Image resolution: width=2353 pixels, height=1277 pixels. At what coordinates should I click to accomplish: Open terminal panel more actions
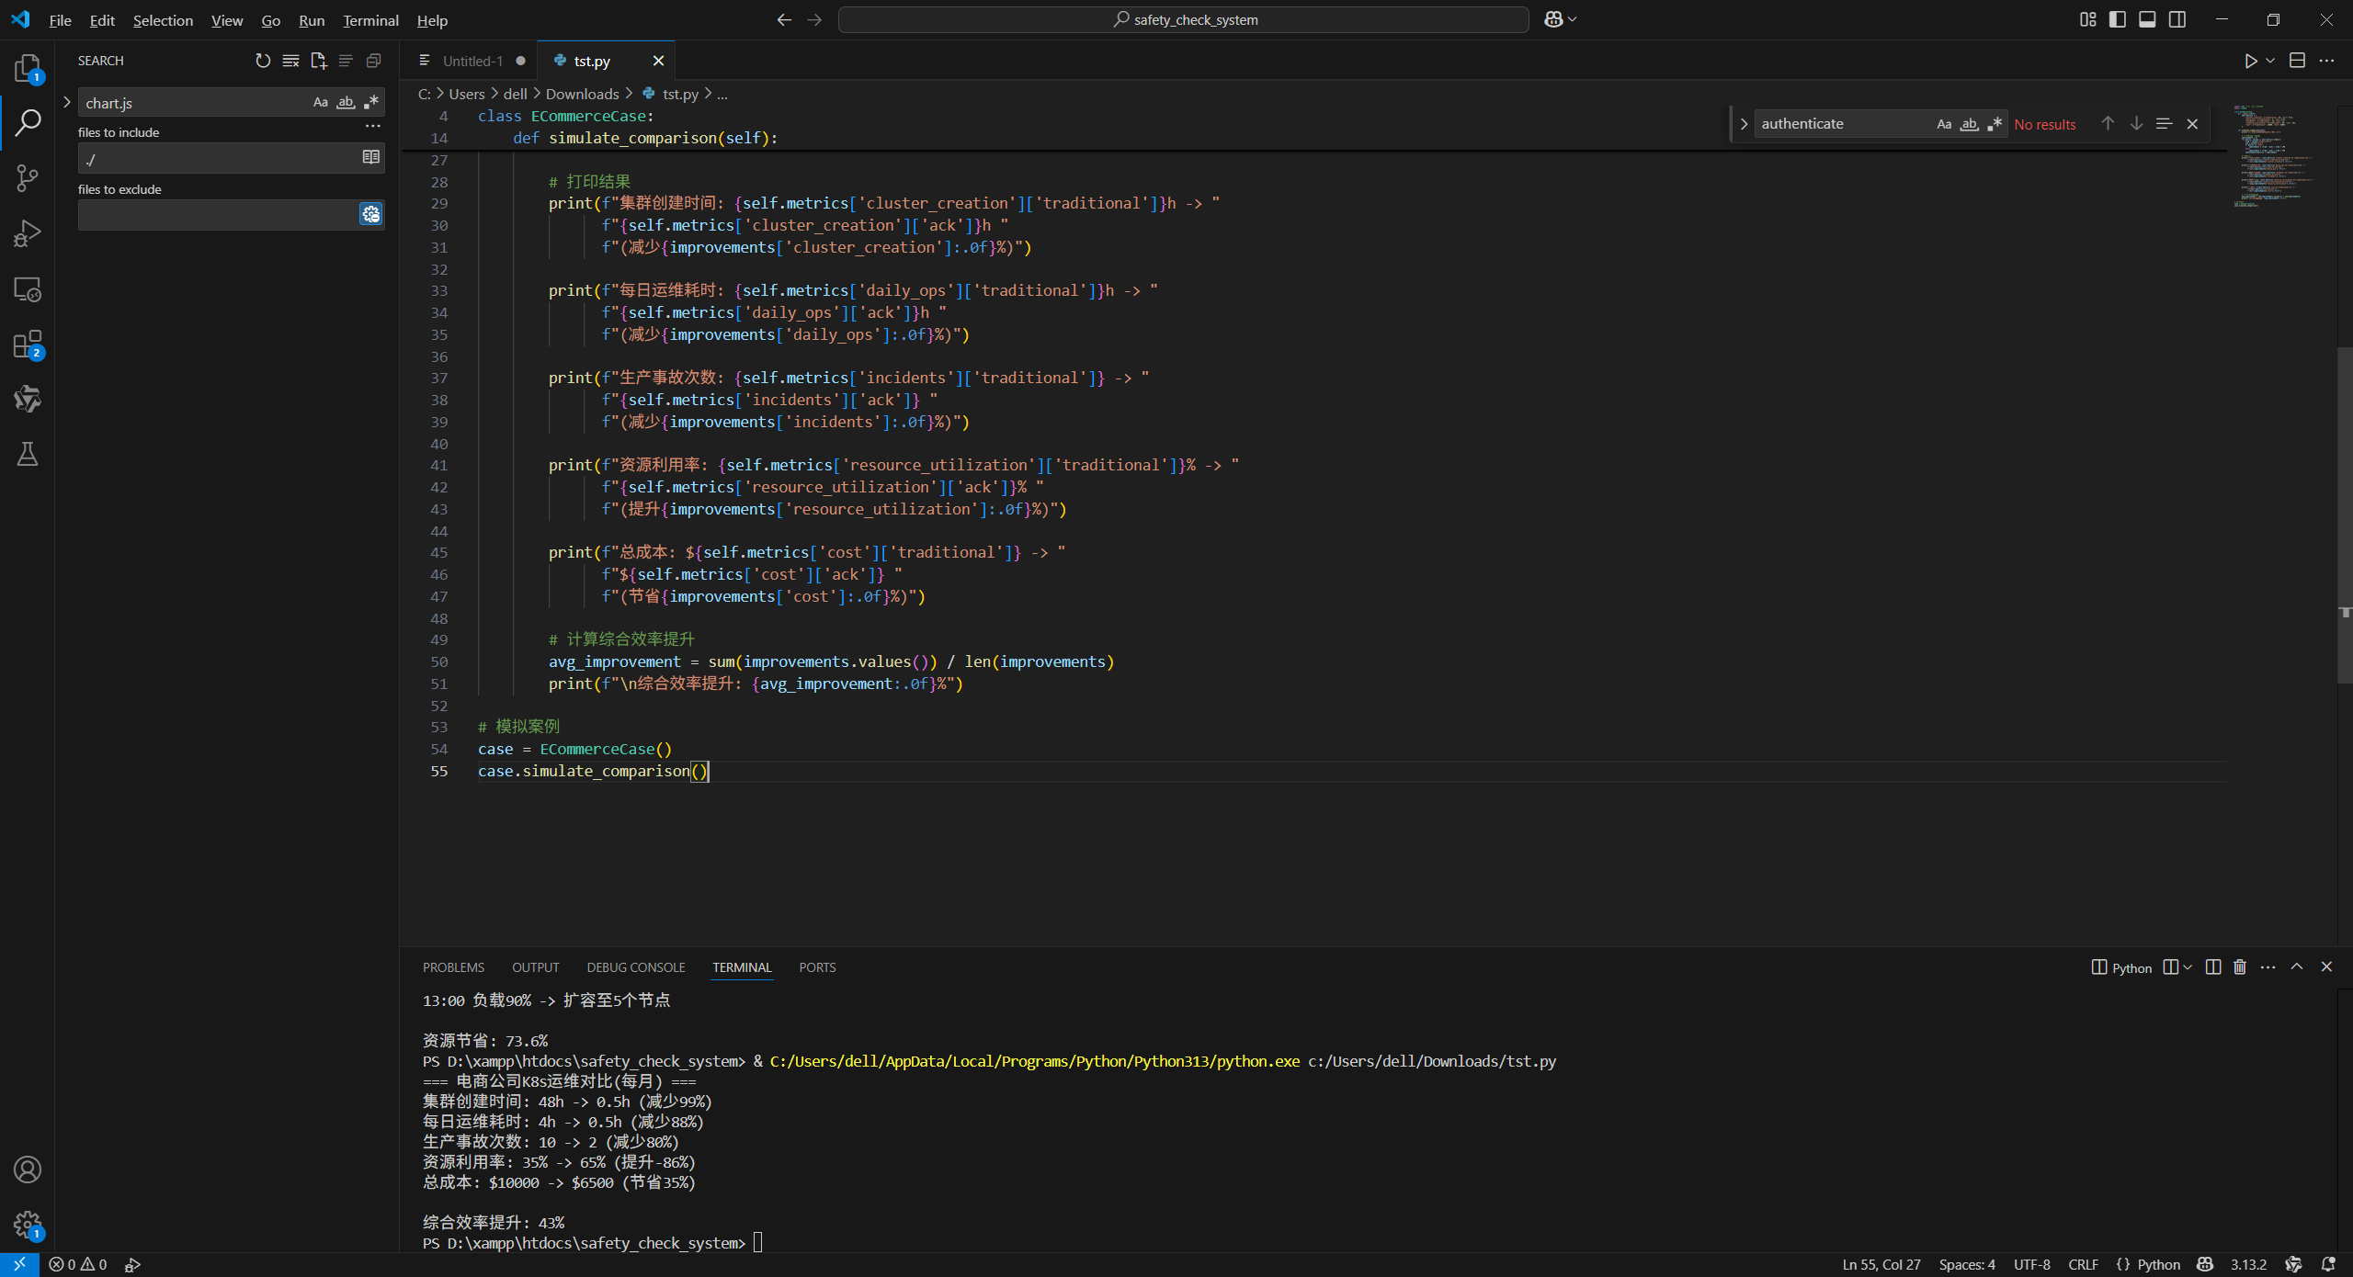[x=2268, y=966]
